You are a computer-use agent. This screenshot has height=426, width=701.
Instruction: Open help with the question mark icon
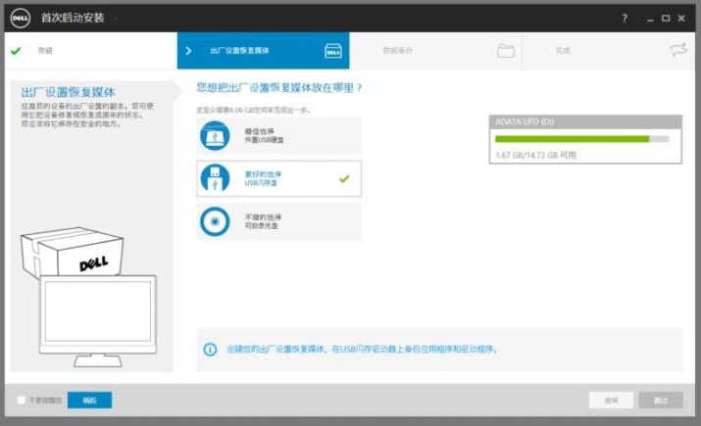(625, 19)
